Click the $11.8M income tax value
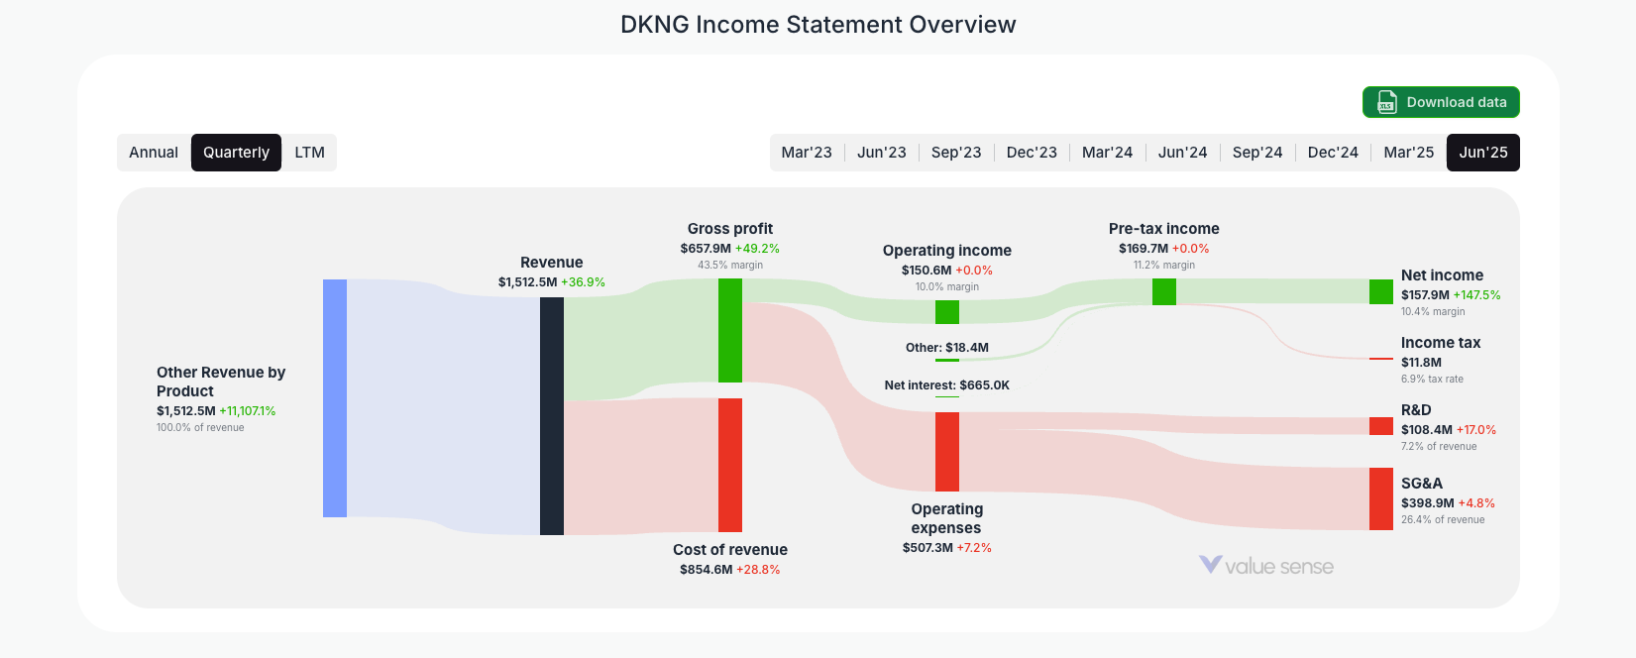The height and width of the screenshot is (658, 1636). (x=1421, y=363)
